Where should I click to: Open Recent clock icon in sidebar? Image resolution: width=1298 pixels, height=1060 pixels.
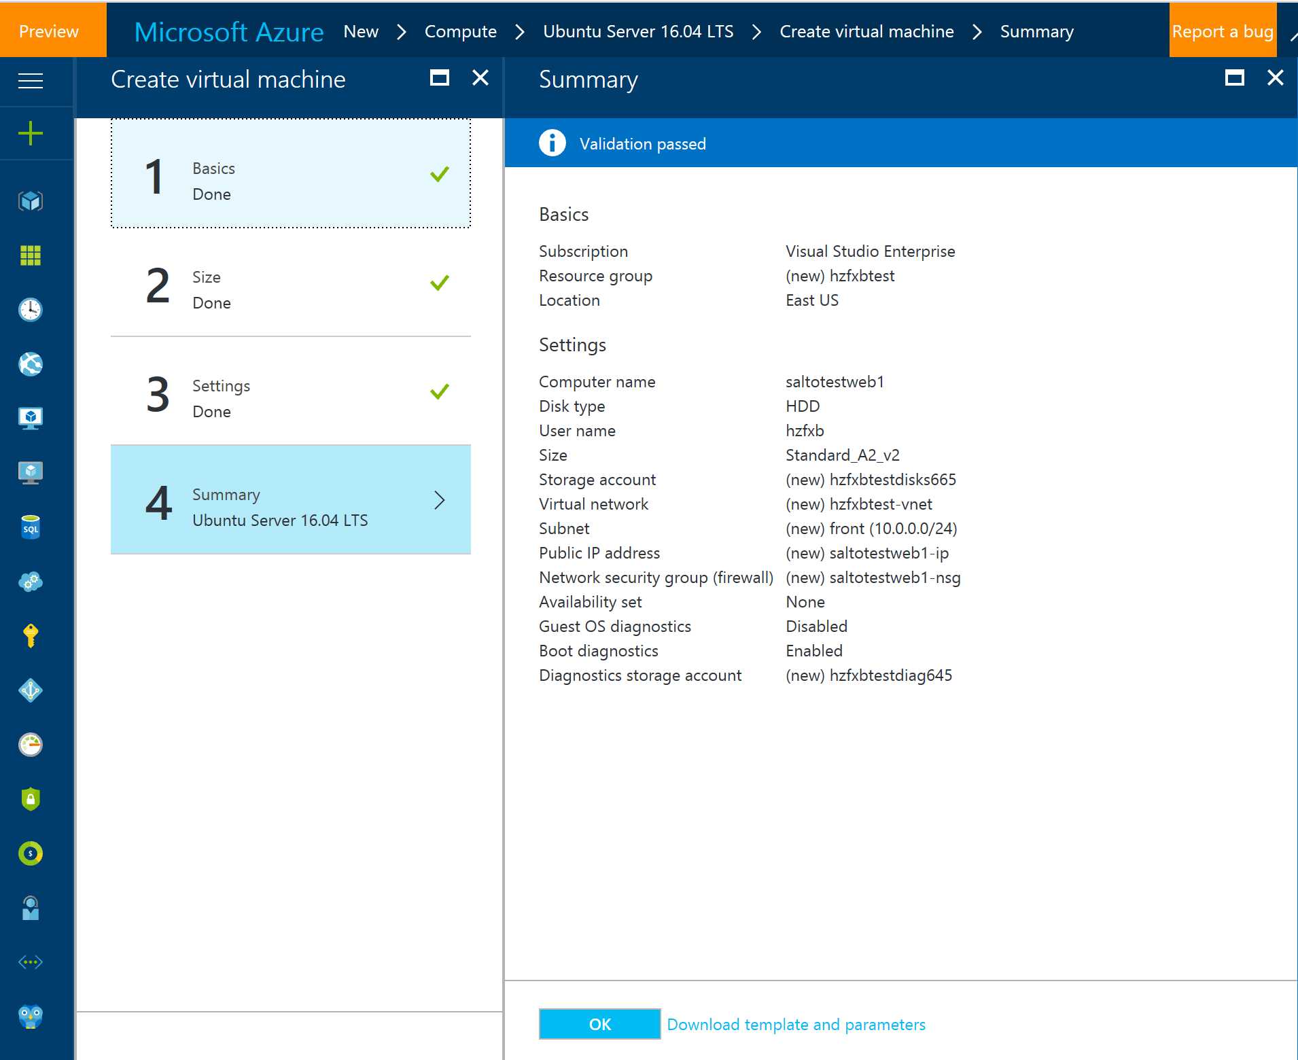click(31, 310)
